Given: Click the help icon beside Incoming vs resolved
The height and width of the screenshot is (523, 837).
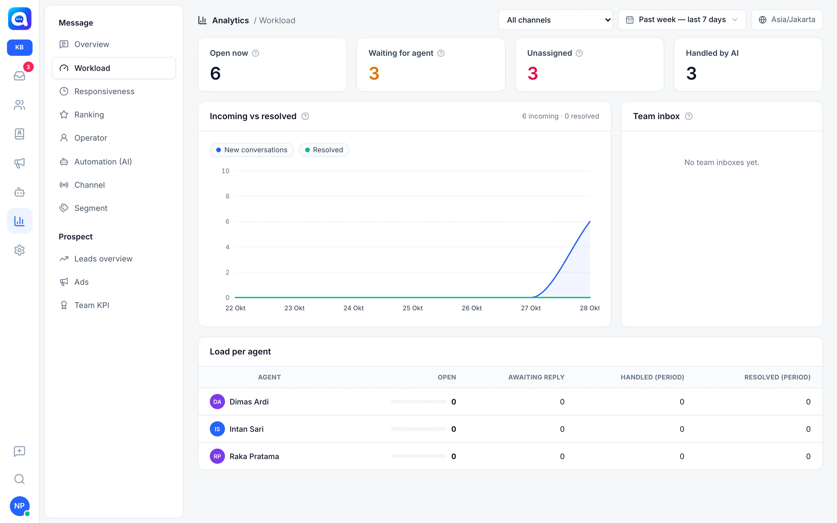Looking at the screenshot, I should coord(305,116).
